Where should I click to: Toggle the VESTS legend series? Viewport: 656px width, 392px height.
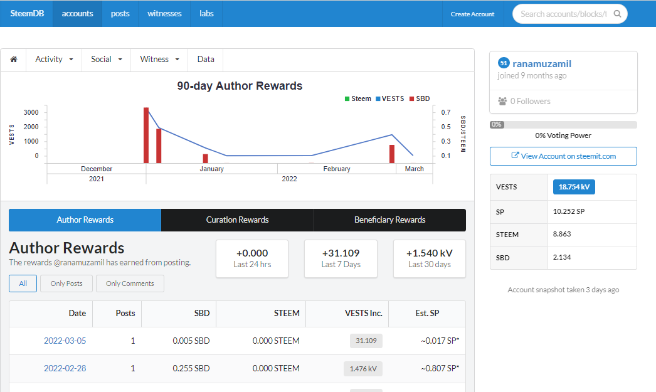[x=389, y=98]
